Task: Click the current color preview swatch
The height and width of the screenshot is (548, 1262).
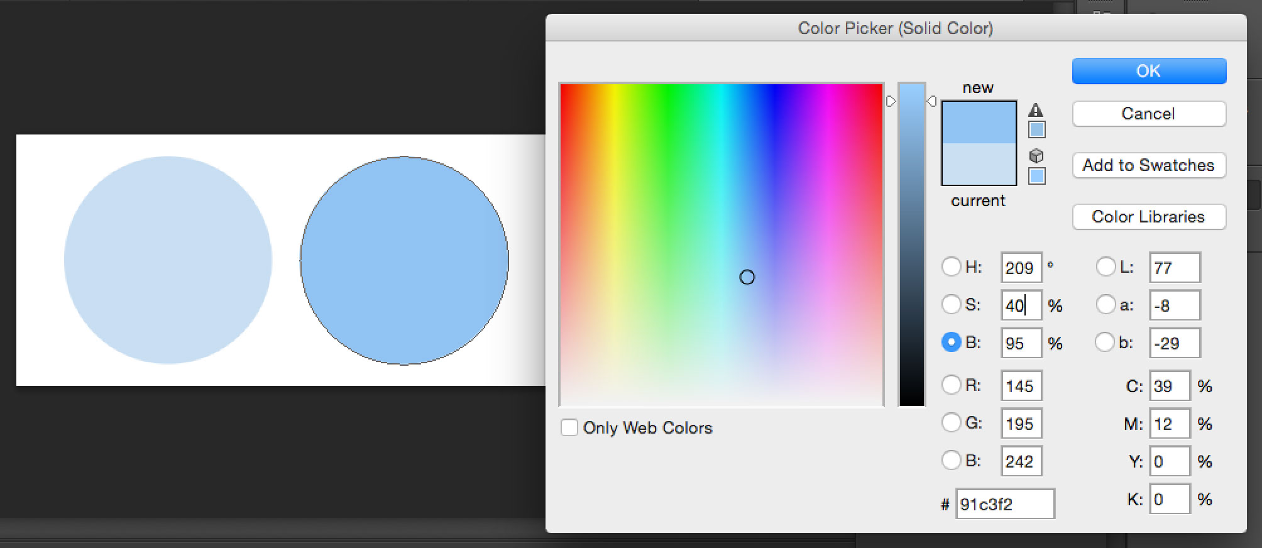Action: click(x=979, y=163)
